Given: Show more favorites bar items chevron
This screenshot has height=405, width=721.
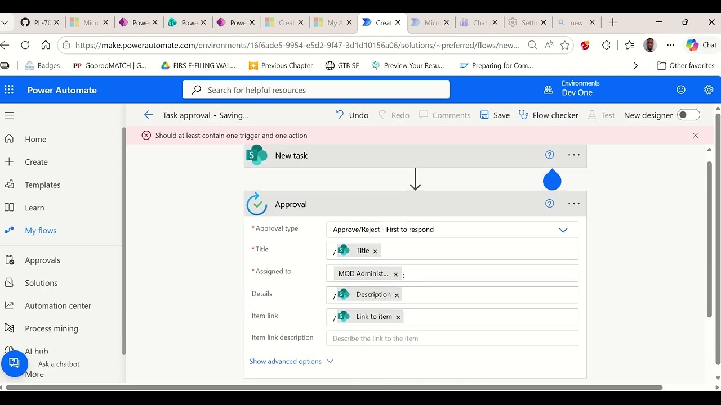Looking at the screenshot, I should (x=635, y=66).
